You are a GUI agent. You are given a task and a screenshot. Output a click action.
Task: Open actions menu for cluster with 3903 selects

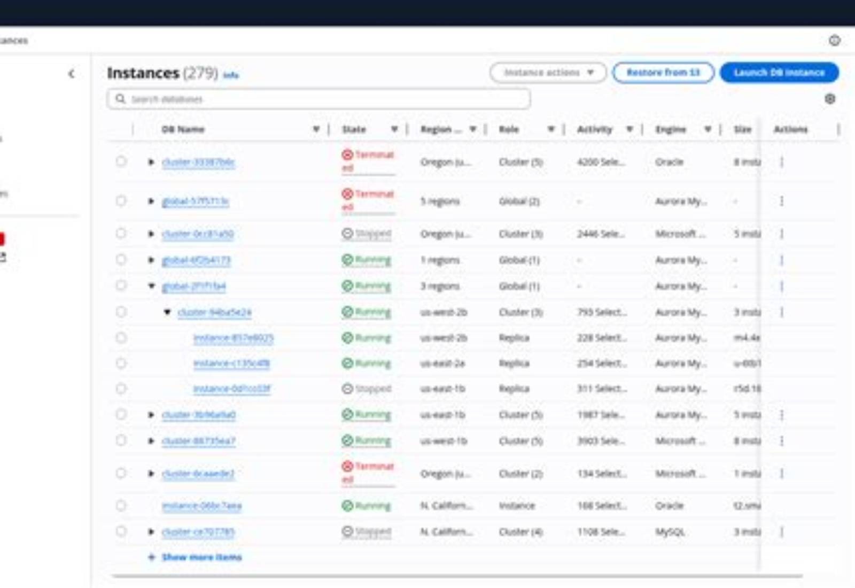pos(782,441)
